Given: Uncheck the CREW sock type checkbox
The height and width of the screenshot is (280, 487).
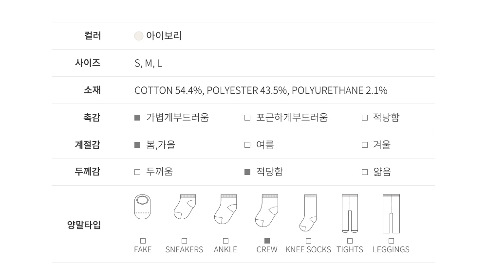Looking at the screenshot, I should 267,241.
